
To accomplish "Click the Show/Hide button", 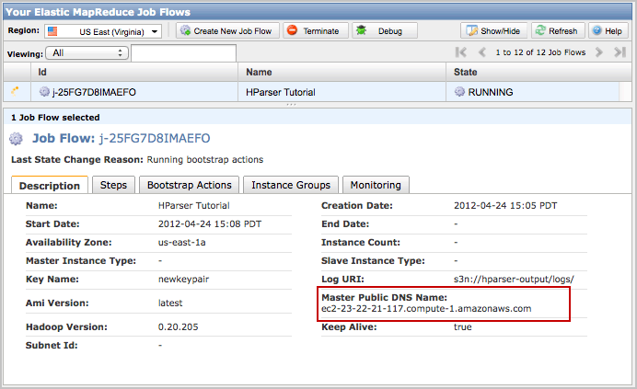I will pos(493,31).
